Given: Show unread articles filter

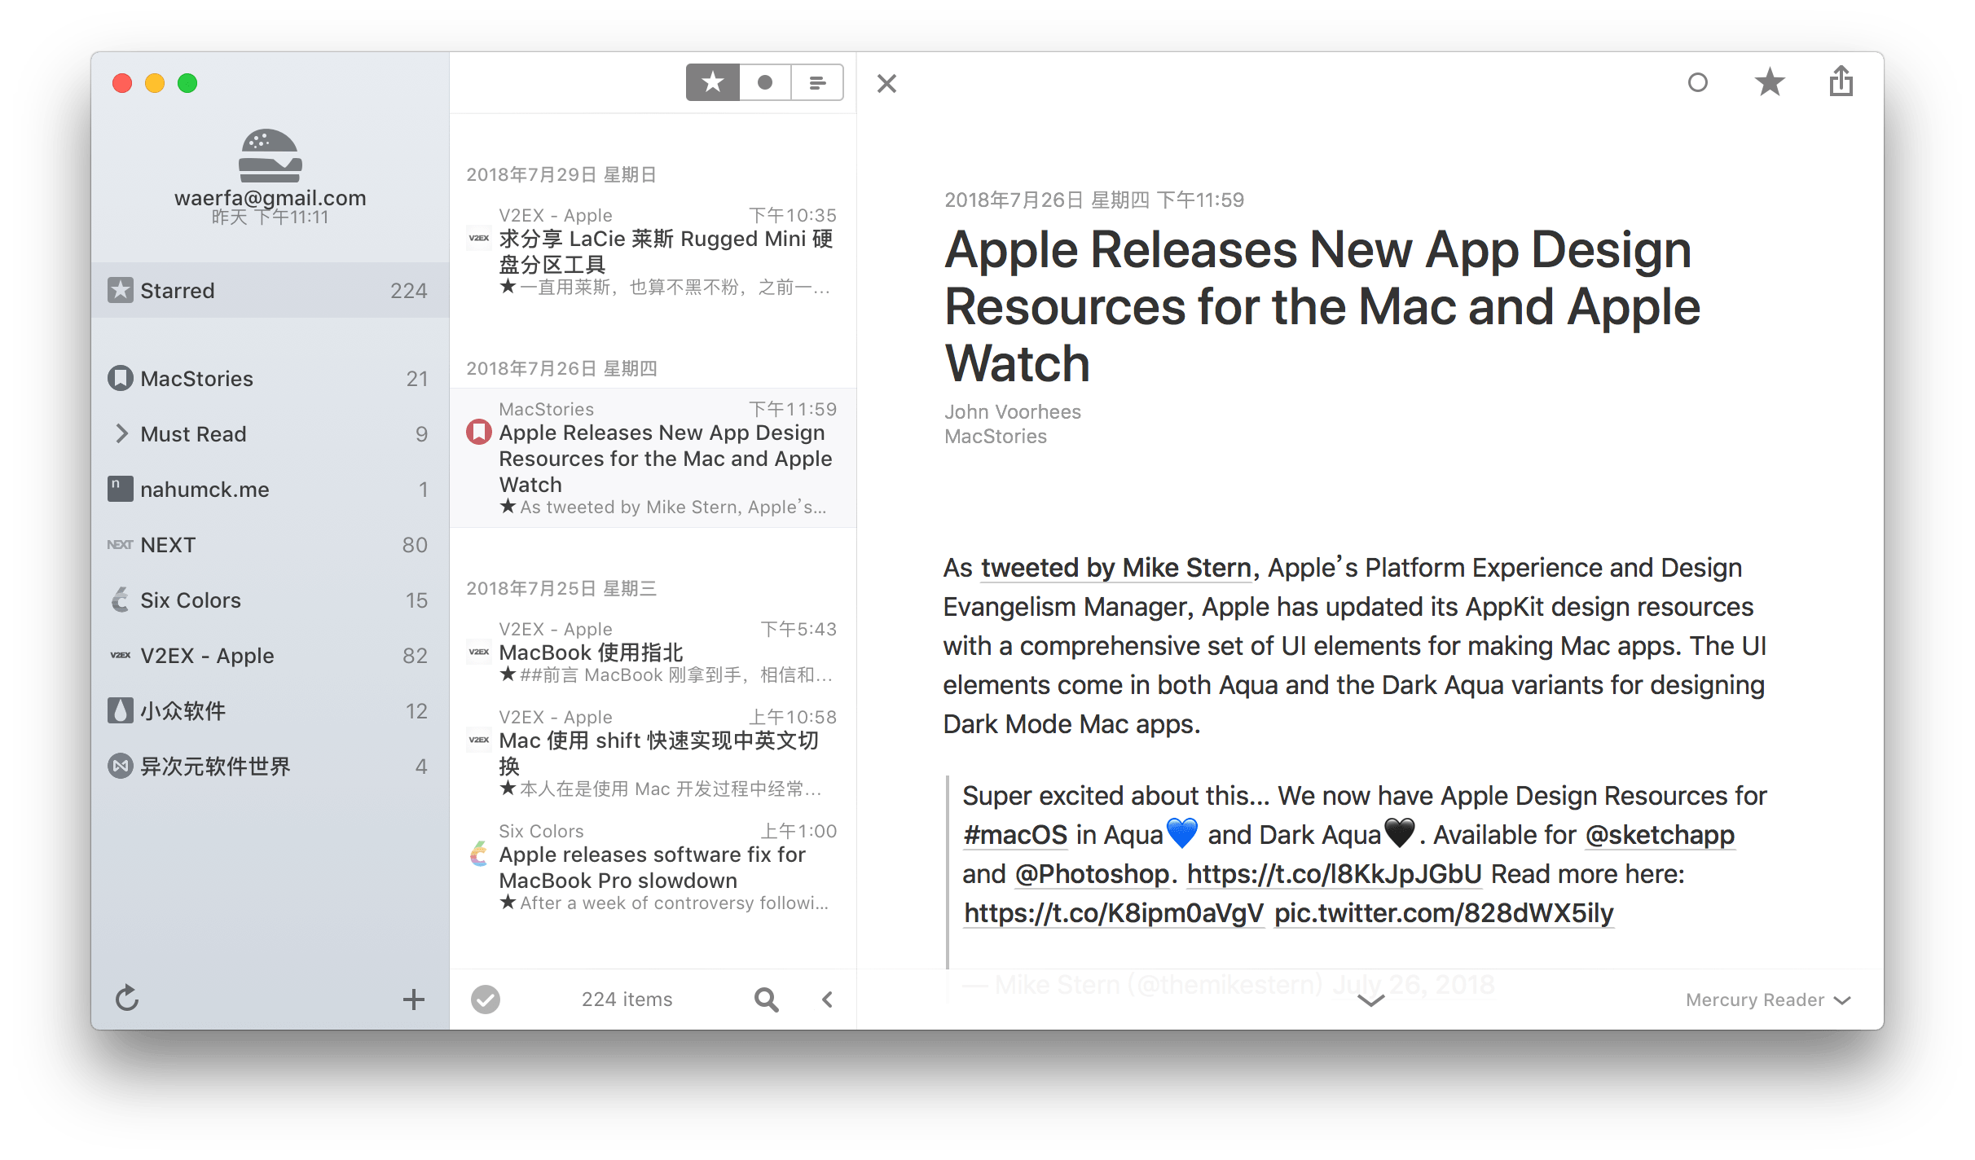Looking at the screenshot, I should point(765,82).
